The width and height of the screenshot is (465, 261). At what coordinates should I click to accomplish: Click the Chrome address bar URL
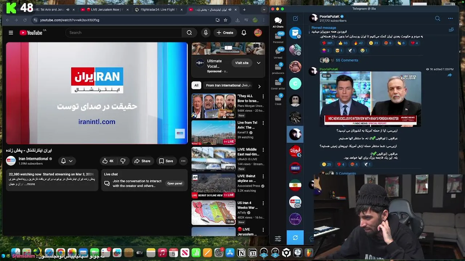coord(69,20)
